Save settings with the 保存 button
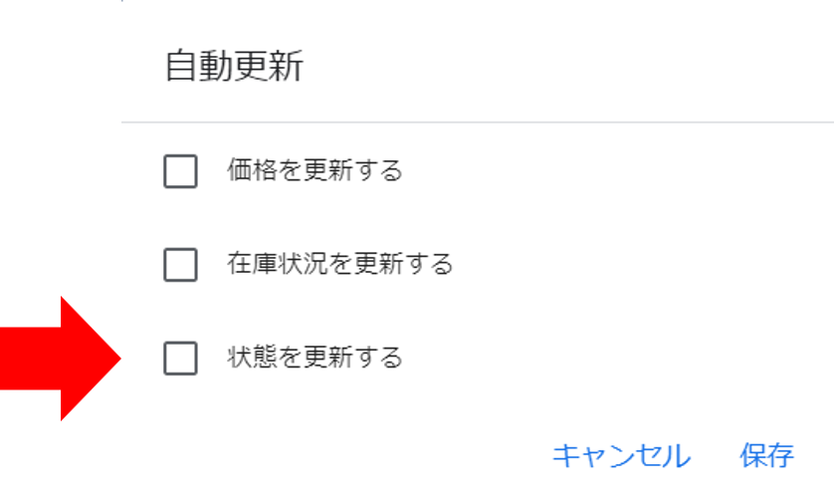This screenshot has width=834, height=497. [x=766, y=456]
